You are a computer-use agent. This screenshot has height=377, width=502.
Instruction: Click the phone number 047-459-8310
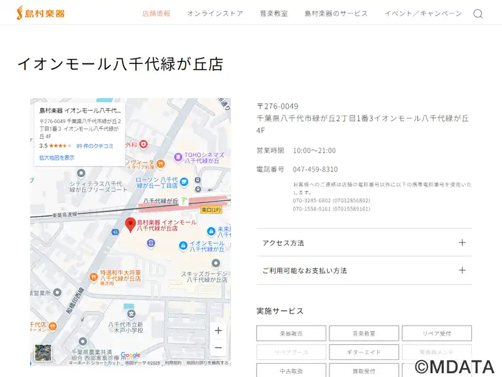315,169
